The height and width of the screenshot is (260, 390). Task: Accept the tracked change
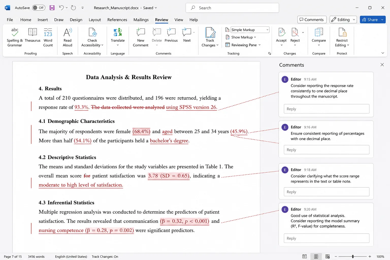281,35
